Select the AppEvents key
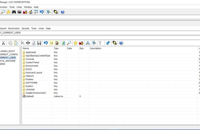 click(x=31, y=52)
